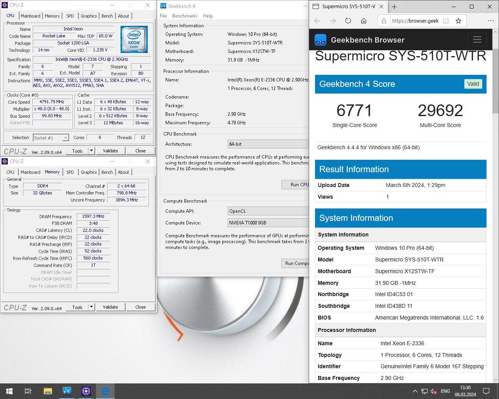Open the NVIDIA T1000 8GB device dropdown
The height and width of the screenshot is (399, 499).
pos(268,223)
